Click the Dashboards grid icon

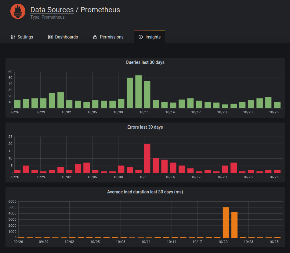click(x=50, y=37)
